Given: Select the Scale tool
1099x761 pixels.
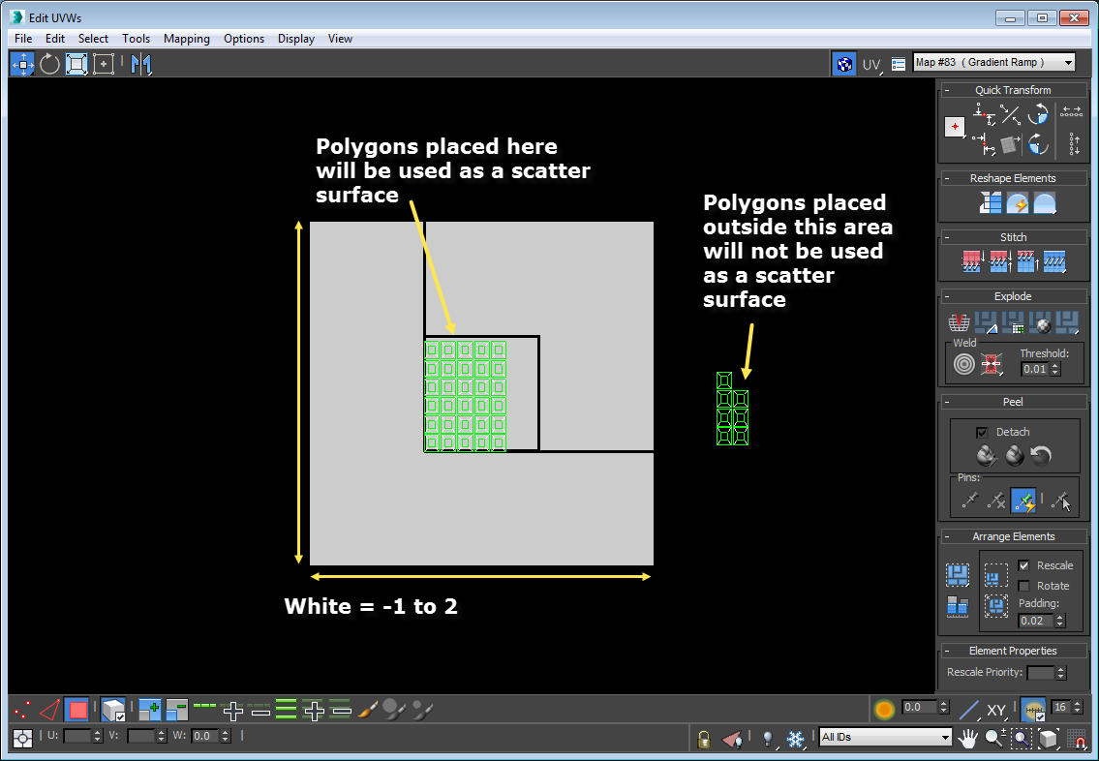Looking at the screenshot, I should point(76,64).
